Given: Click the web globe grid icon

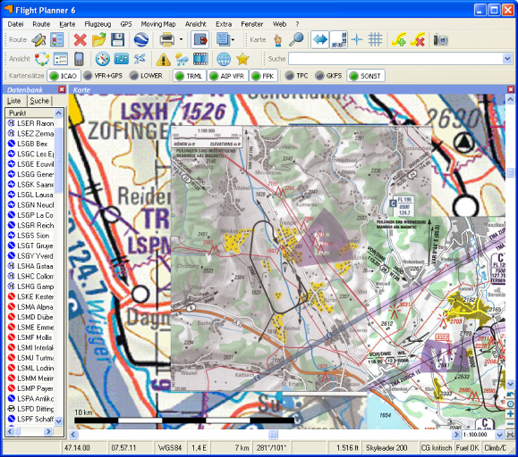Looking at the screenshot, I should pos(224,59).
